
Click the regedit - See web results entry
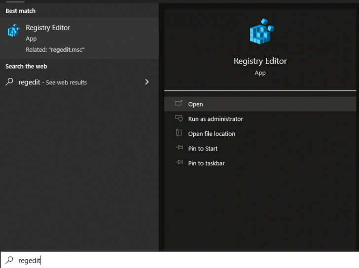(79, 82)
